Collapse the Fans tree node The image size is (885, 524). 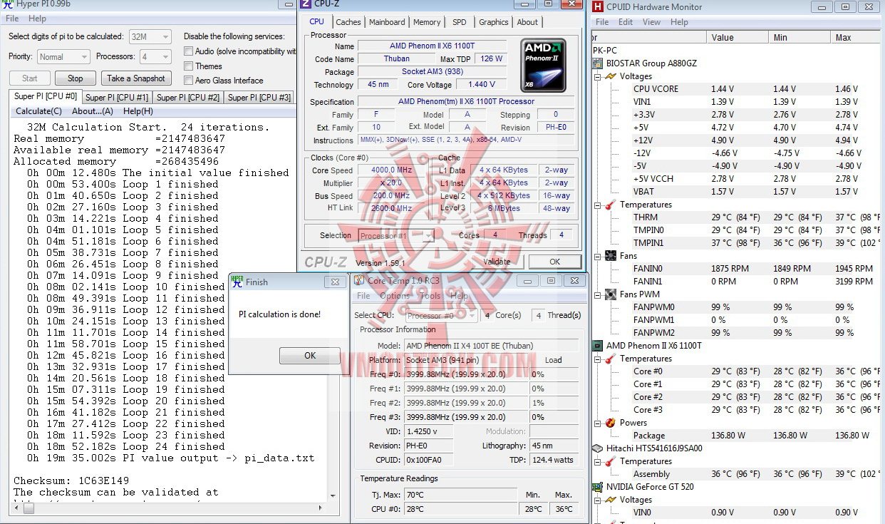tap(597, 256)
